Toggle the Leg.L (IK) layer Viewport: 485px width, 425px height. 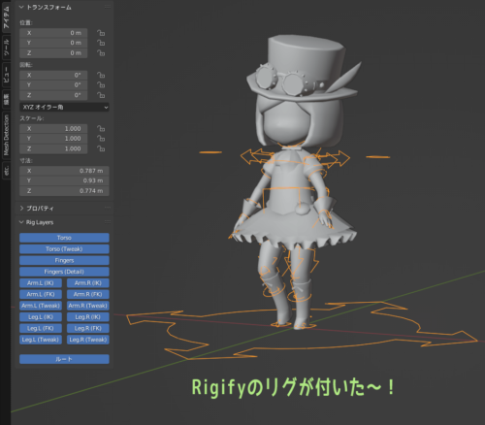coord(41,317)
